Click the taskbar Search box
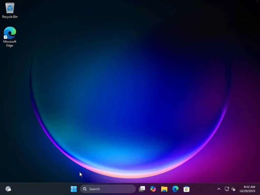Image resolution: width=260 pixels, height=195 pixels. (108, 189)
